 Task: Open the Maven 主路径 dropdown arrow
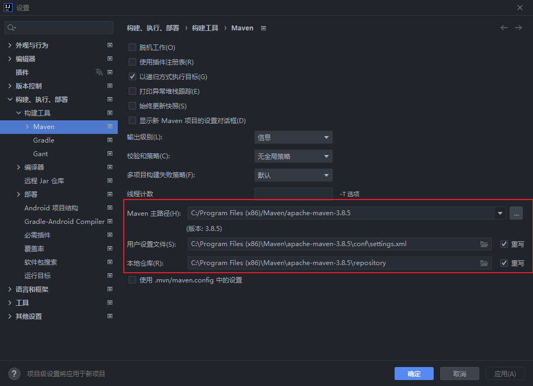[x=500, y=213]
